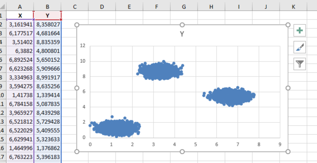Select cell with value 3,161941
This screenshot has width=317, height=163.
pos(20,24)
